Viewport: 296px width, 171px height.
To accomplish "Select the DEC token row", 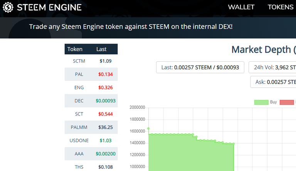I will click(91, 101).
